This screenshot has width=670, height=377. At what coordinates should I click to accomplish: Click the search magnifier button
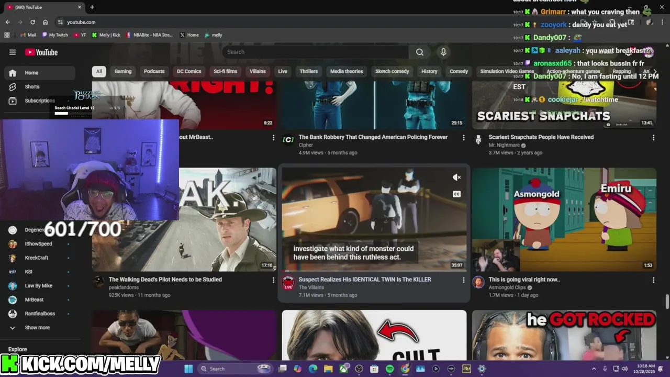[x=420, y=52]
